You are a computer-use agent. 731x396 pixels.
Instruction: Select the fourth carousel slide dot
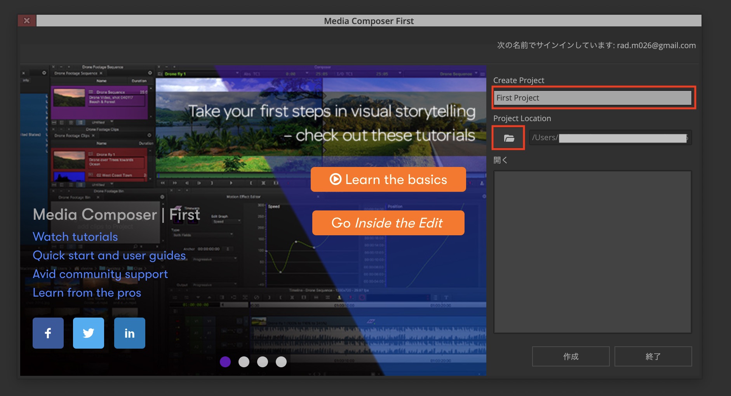click(x=281, y=362)
